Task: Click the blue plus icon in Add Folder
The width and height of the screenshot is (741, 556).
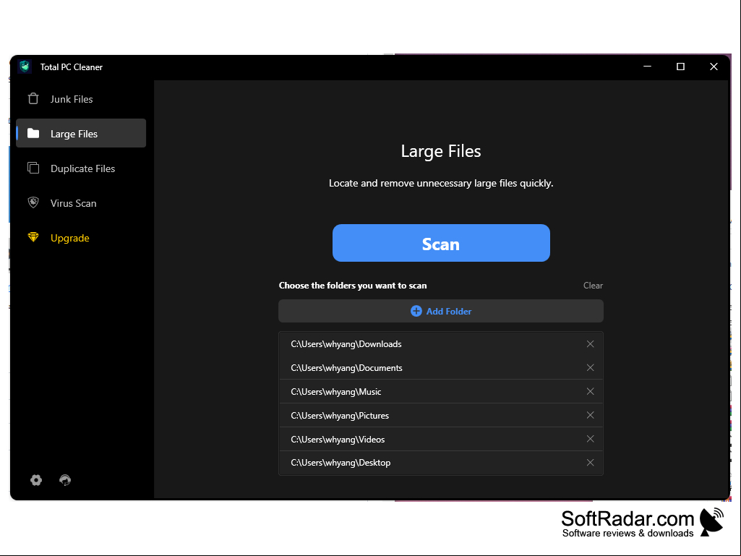Action: pyautogui.click(x=416, y=311)
